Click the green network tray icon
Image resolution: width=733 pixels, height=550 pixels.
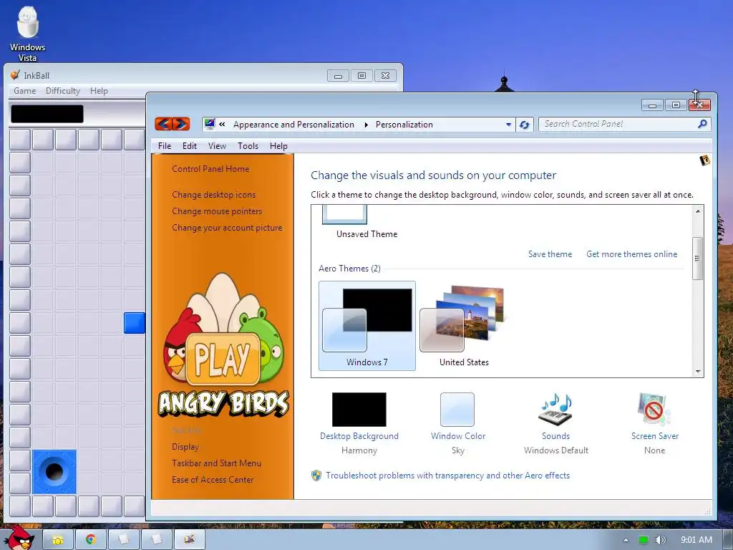pyautogui.click(x=644, y=540)
